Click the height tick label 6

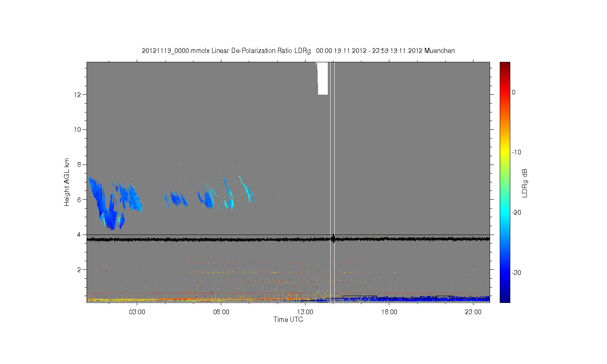pos(79,199)
